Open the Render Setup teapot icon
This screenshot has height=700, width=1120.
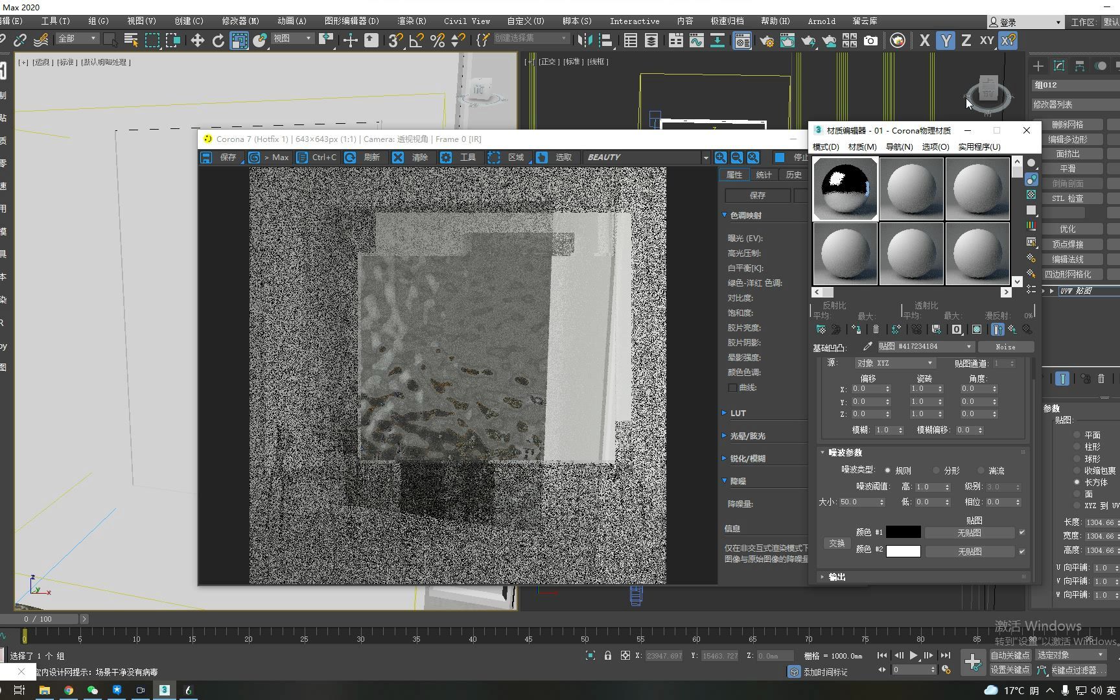(x=767, y=41)
